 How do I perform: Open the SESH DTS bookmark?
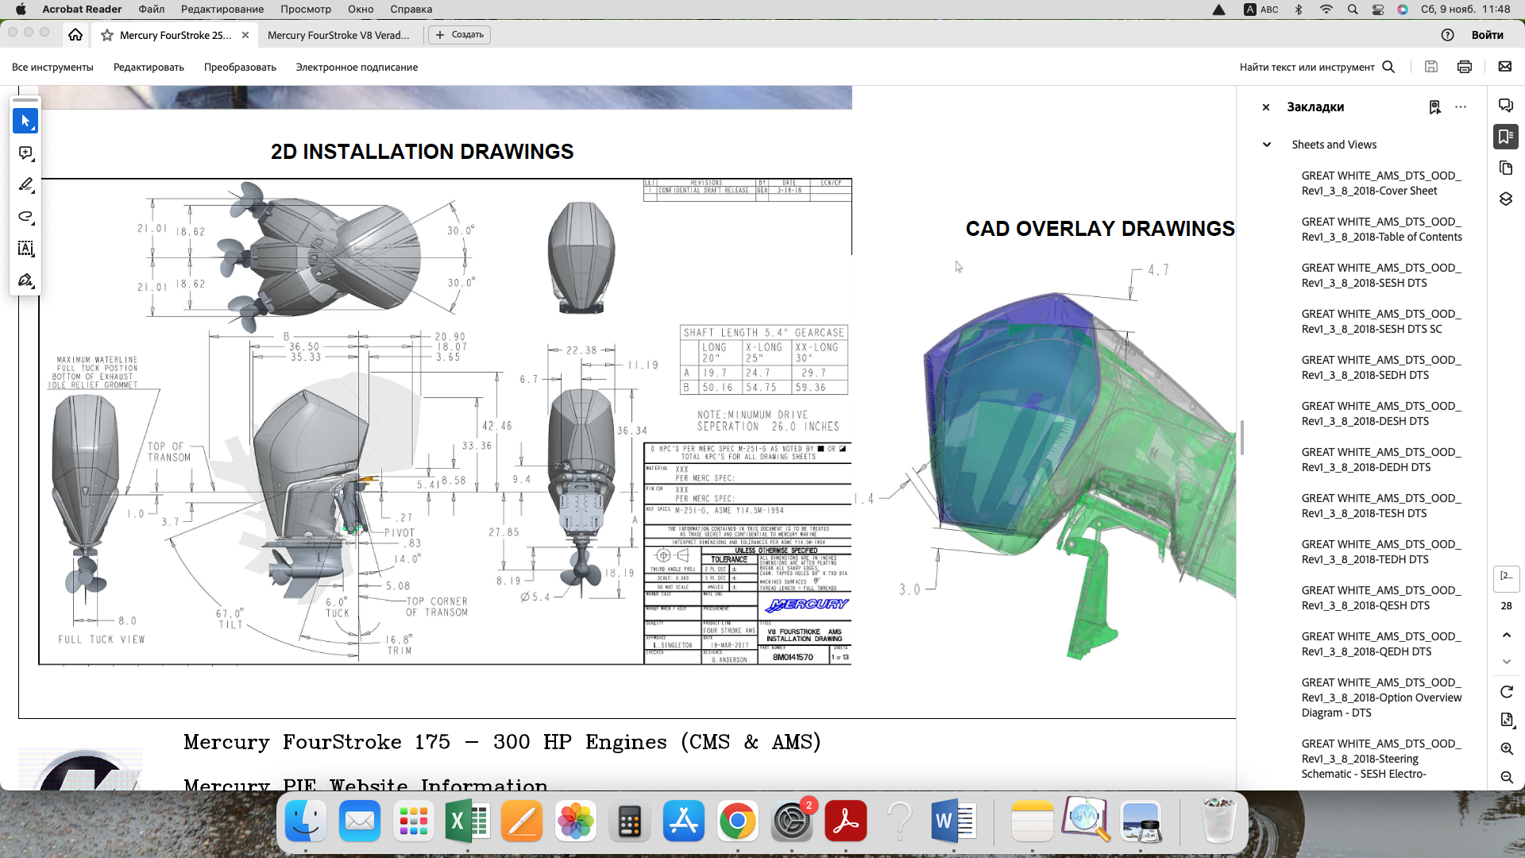point(1381,276)
